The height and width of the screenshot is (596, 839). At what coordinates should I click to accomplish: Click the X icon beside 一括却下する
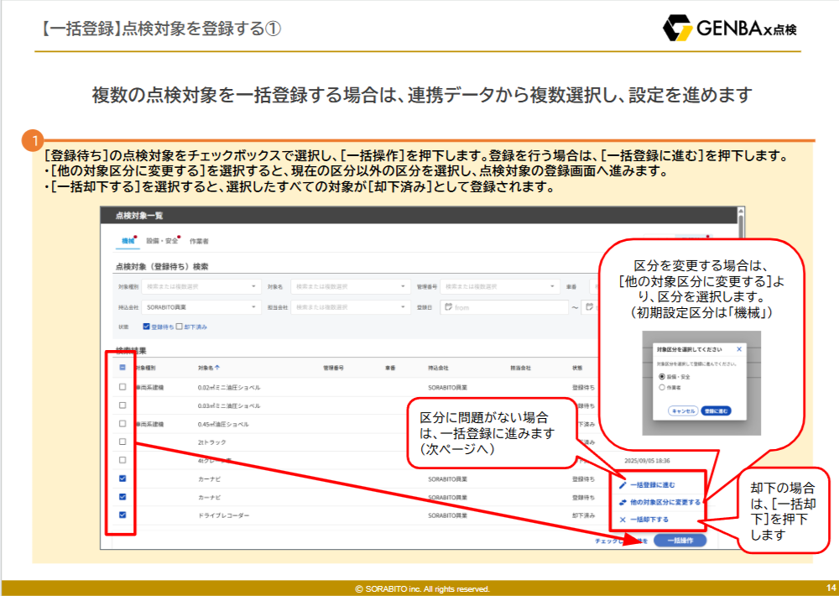click(x=622, y=520)
